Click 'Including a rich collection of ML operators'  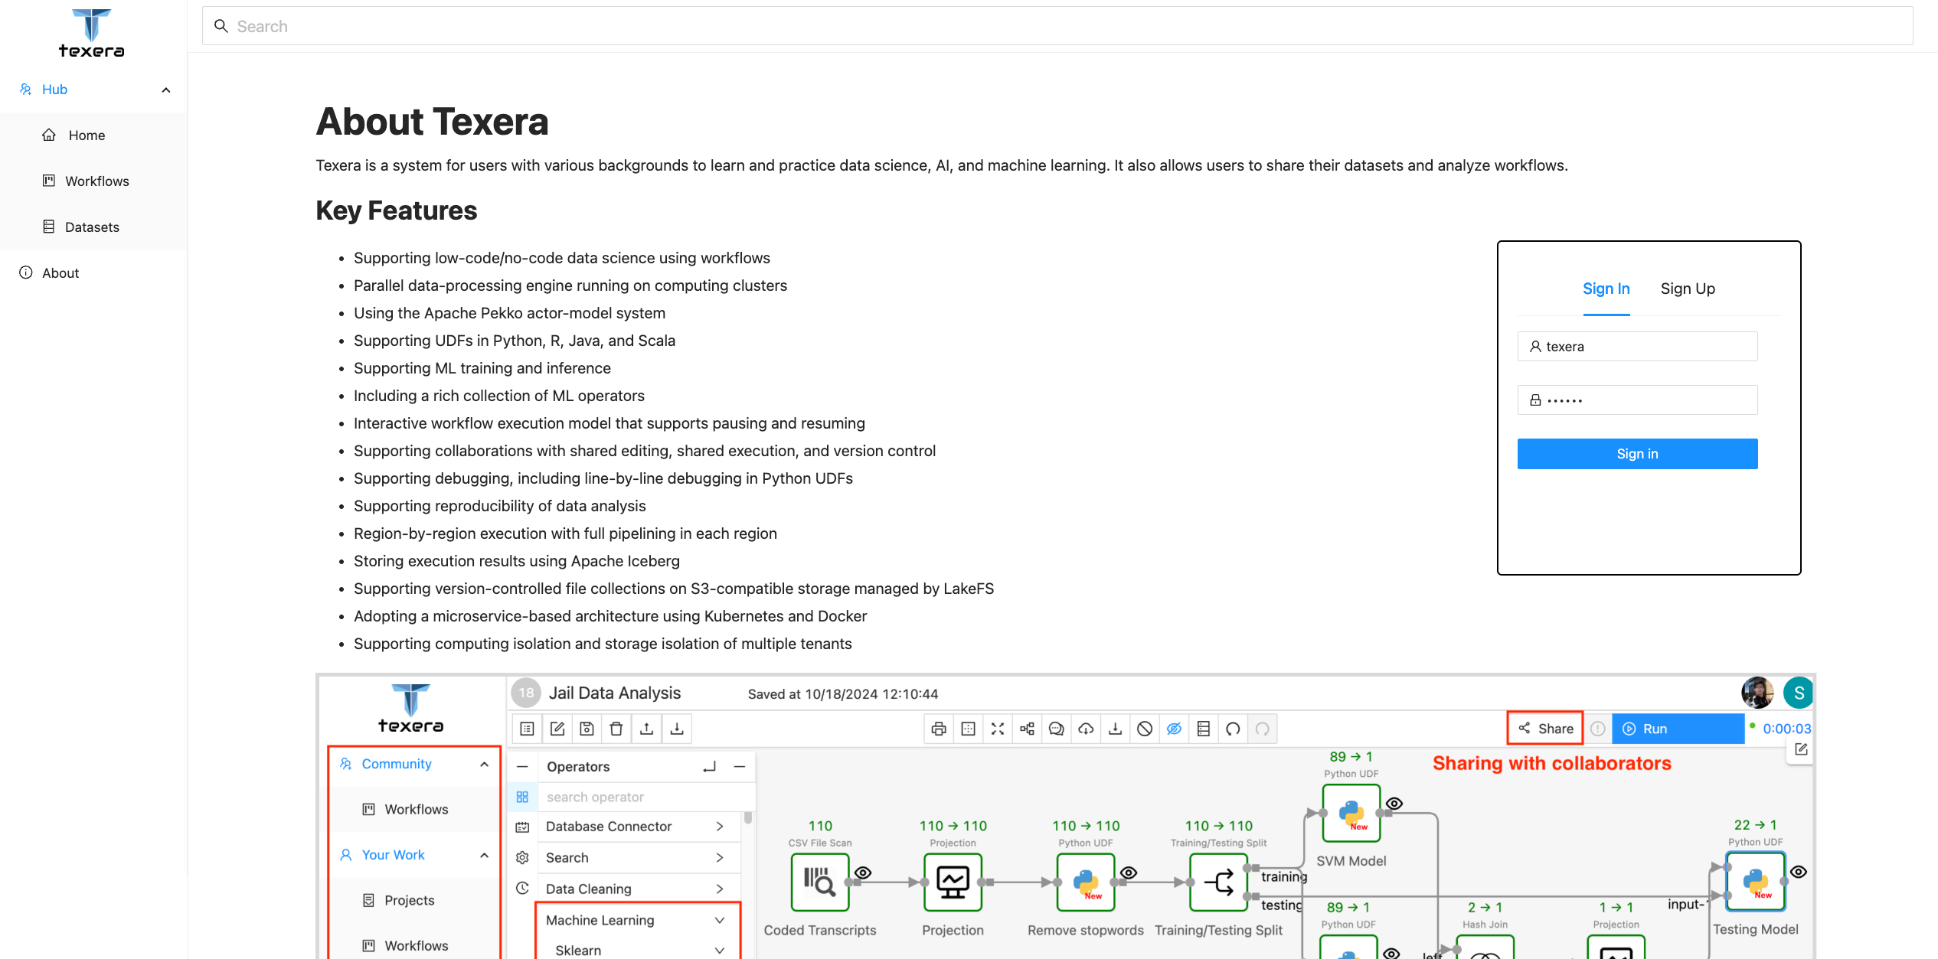pyautogui.click(x=498, y=396)
